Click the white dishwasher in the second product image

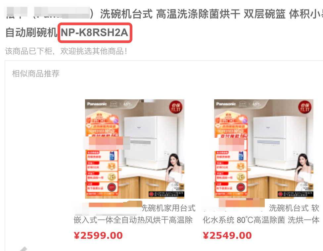pos(280,142)
